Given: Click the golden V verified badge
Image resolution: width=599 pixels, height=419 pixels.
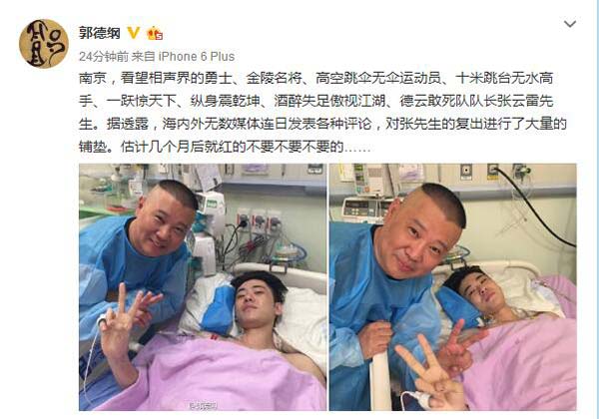Looking at the screenshot, I should coord(133,33).
